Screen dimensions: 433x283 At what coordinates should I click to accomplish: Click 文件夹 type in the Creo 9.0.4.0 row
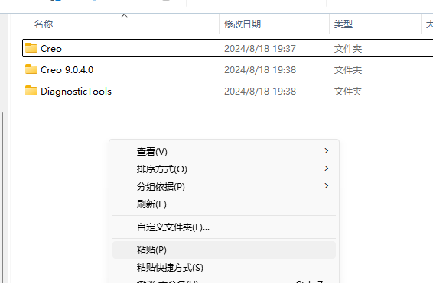tap(348, 70)
